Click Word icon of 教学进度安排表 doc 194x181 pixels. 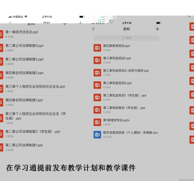pos(97,135)
